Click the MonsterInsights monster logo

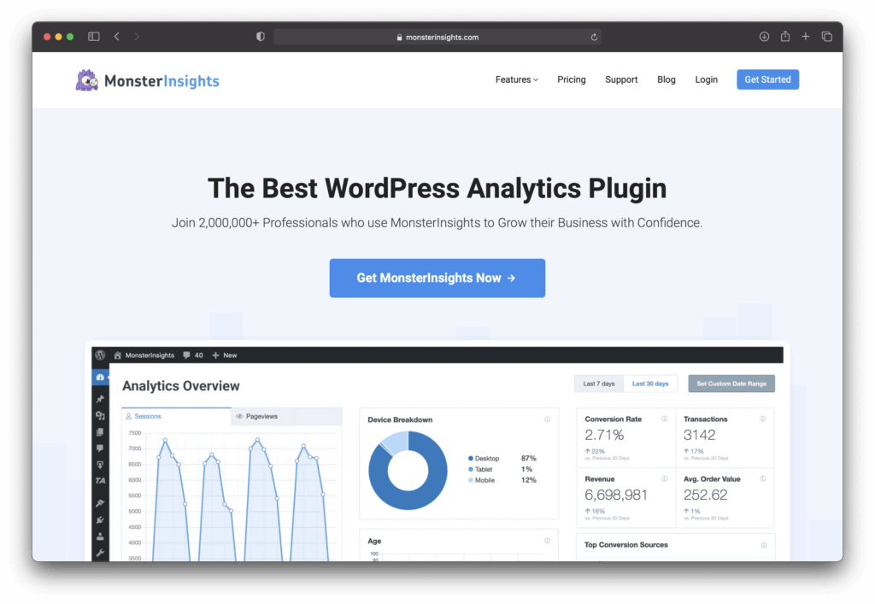click(87, 80)
